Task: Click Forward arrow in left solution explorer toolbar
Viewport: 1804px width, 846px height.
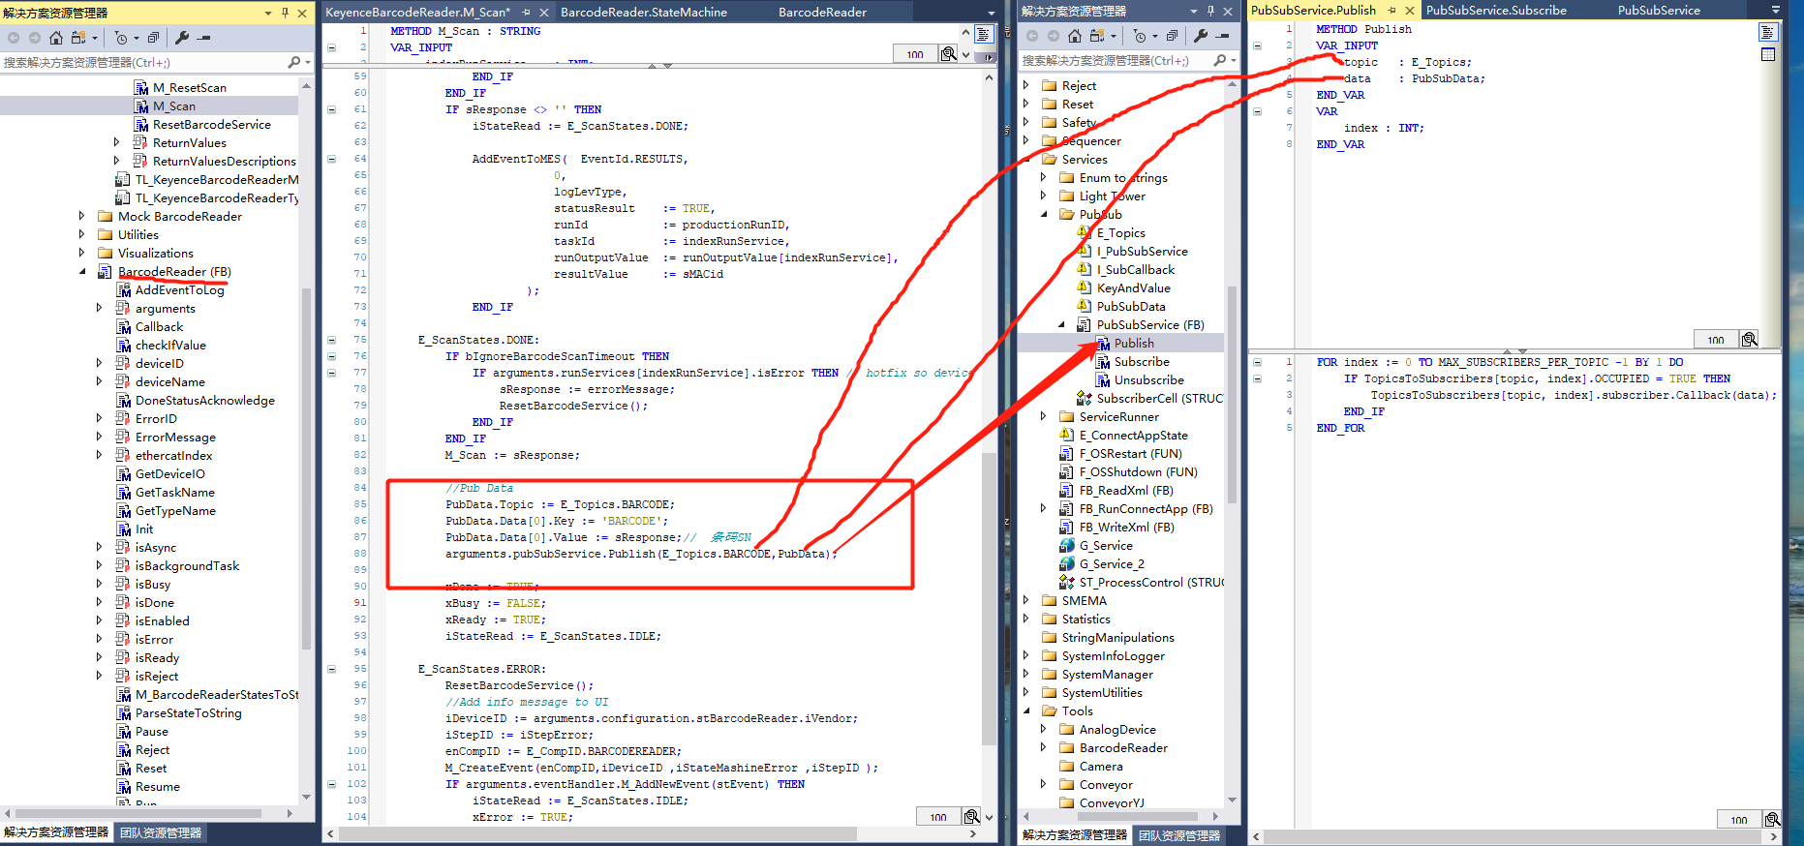Action: tap(35, 38)
